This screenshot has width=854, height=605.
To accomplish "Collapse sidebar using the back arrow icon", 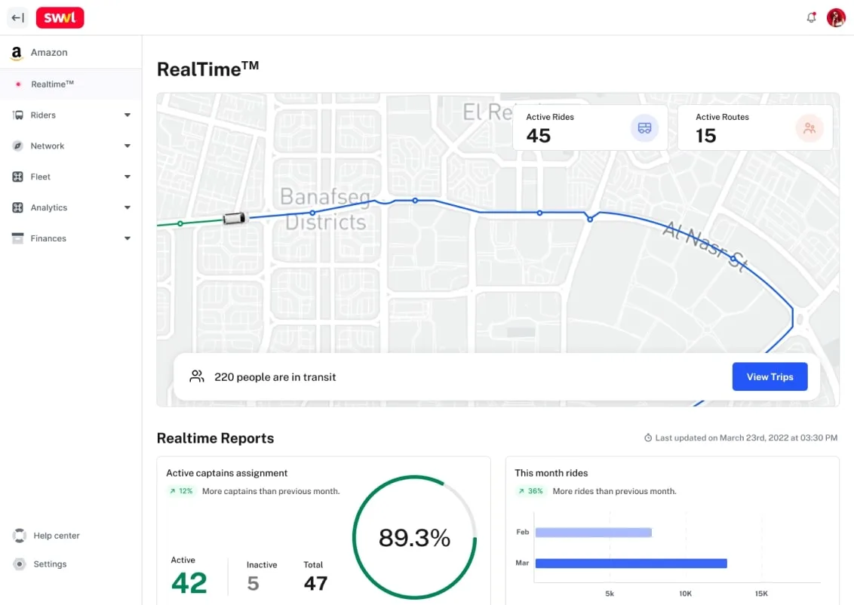I will (x=18, y=18).
